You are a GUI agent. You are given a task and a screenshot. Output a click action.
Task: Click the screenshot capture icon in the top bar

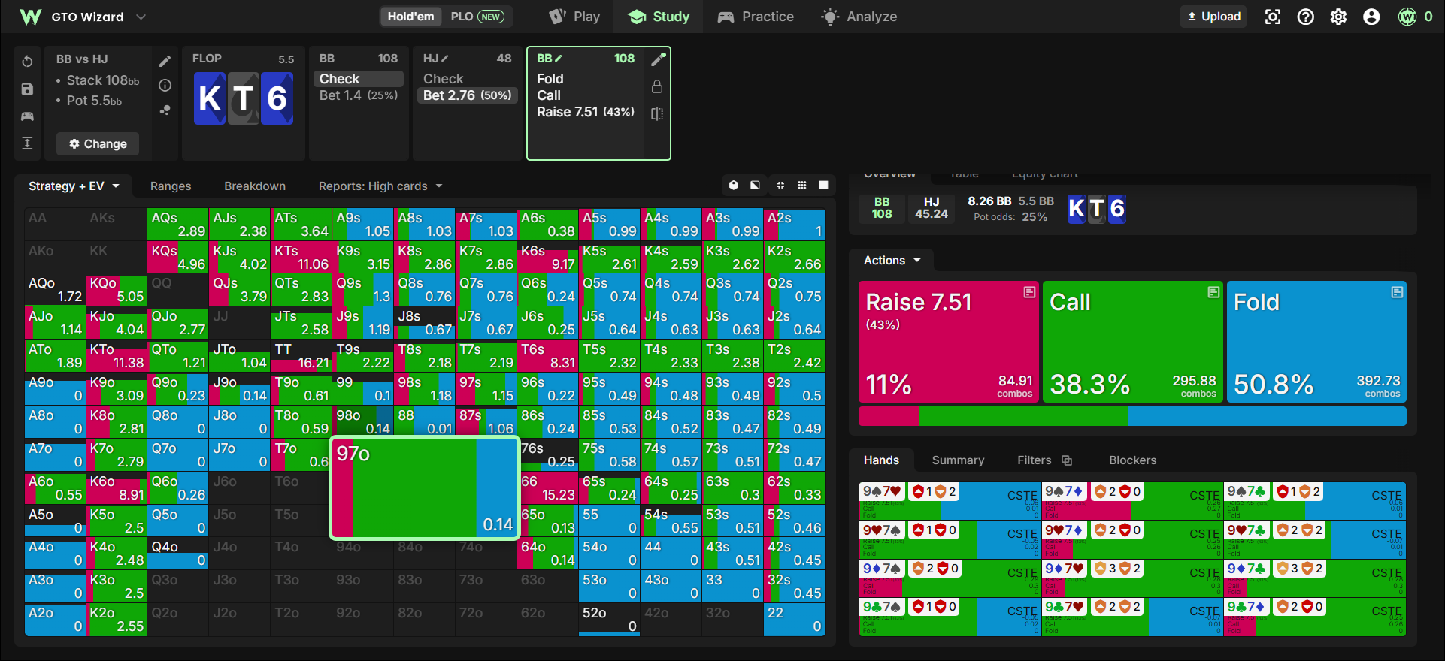pyautogui.click(x=1273, y=17)
